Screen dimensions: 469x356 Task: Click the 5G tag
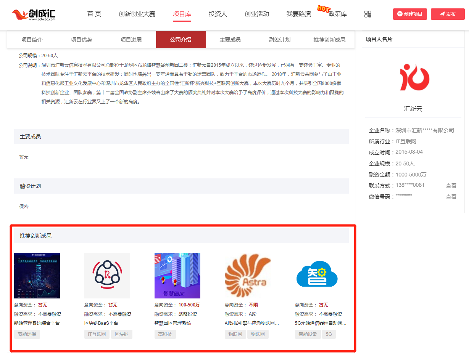(x=329, y=334)
